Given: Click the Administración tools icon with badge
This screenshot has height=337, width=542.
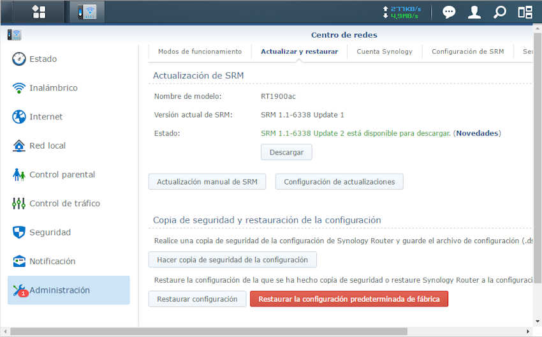Looking at the screenshot, I should tap(19, 290).
